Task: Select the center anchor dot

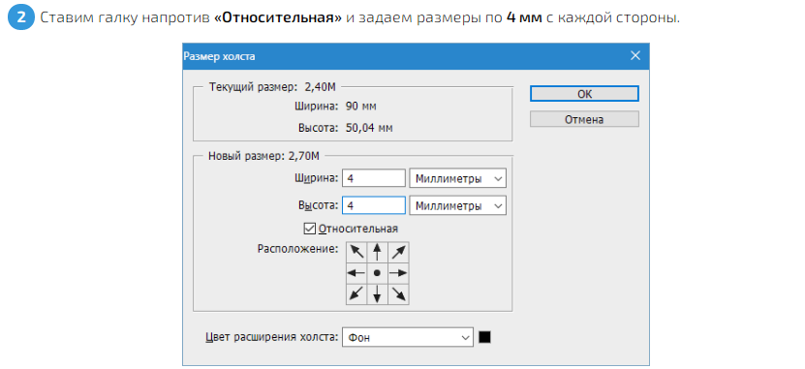Action: (x=378, y=273)
